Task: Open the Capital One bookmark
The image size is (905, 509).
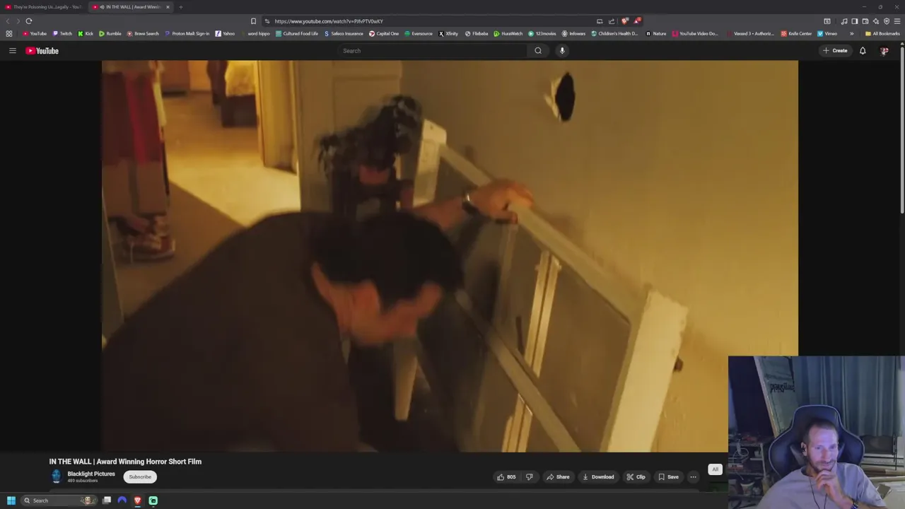Action: point(384,33)
